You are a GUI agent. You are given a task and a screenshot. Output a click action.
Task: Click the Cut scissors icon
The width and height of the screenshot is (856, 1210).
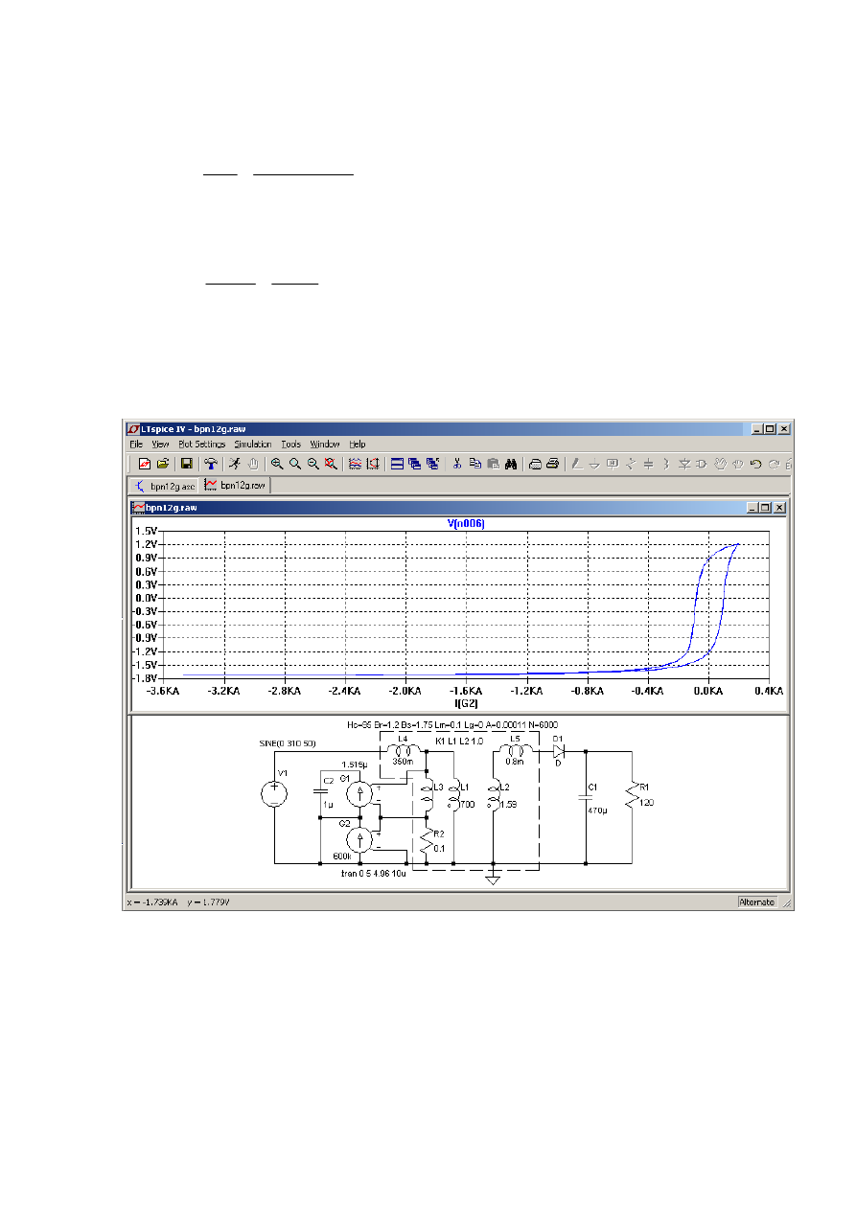click(x=456, y=464)
